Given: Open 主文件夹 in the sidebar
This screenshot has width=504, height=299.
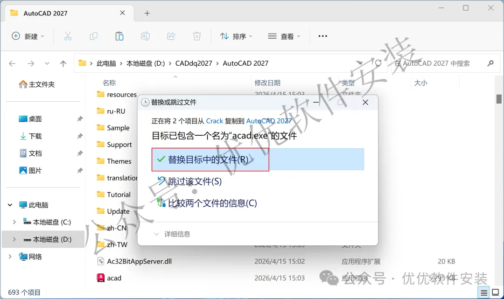Looking at the screenshot, I should (37, 84).
